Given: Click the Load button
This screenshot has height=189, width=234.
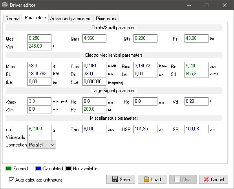Looking at the screenshot, I should point(152,179).
